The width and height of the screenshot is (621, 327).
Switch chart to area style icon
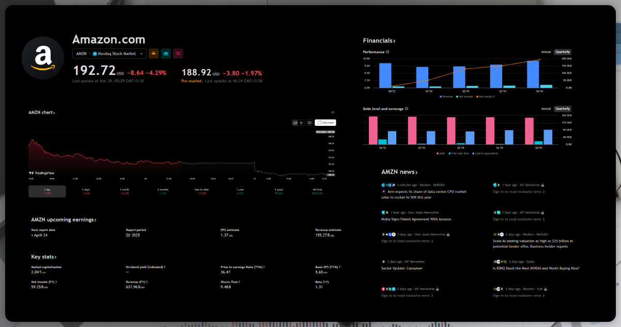pyautogui.click(x=295, y=123)
